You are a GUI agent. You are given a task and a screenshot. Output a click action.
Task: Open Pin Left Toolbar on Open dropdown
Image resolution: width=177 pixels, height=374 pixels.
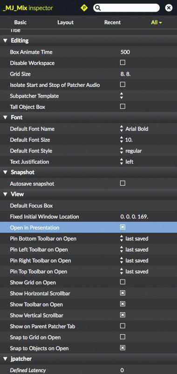(x=134, y=250)
